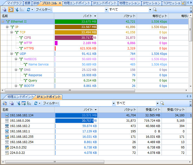193x165 pixels.
Task: Switch to the lower 物理エンドポイント tab
Action: 20,97
